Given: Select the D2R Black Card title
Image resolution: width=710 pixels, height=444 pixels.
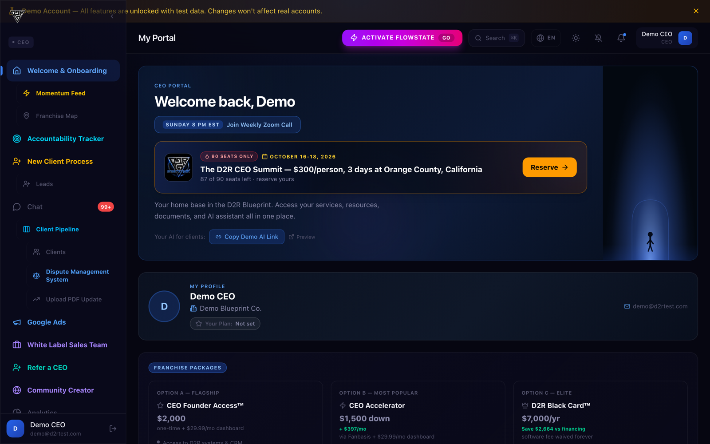Looking at the screenshot, I should pyautogui.click(x=561, y=405).
